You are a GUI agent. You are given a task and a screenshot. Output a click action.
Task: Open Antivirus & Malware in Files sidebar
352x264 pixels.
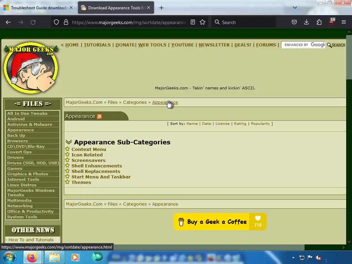coord(30,124)
